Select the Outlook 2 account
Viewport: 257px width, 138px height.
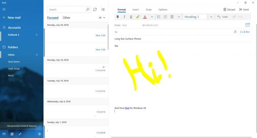[x=22, y=35]
